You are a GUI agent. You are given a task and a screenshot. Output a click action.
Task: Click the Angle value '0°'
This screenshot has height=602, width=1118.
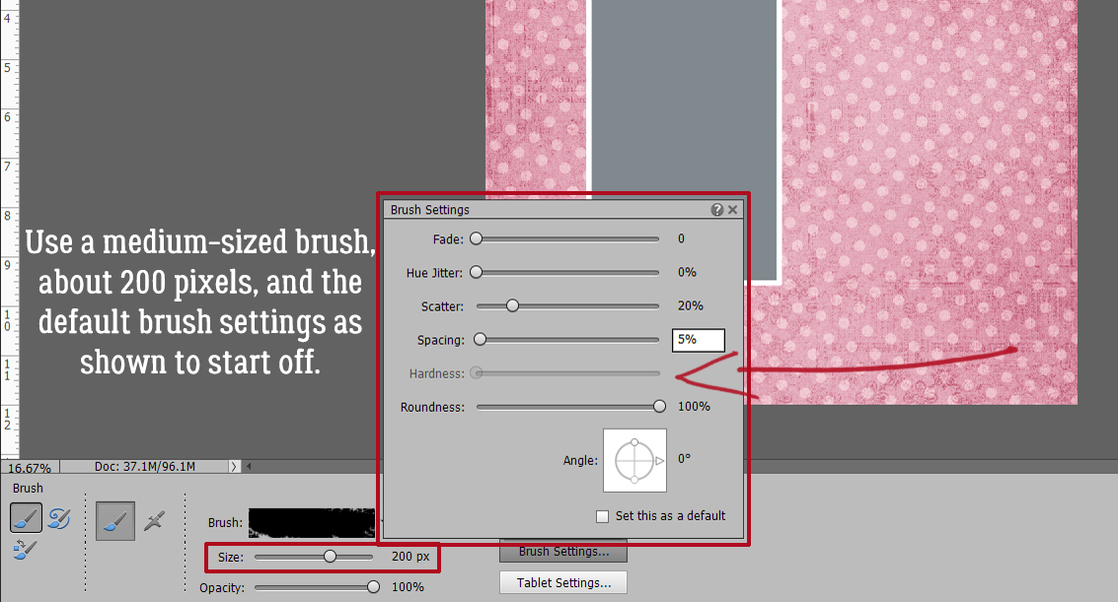(684, 459)
